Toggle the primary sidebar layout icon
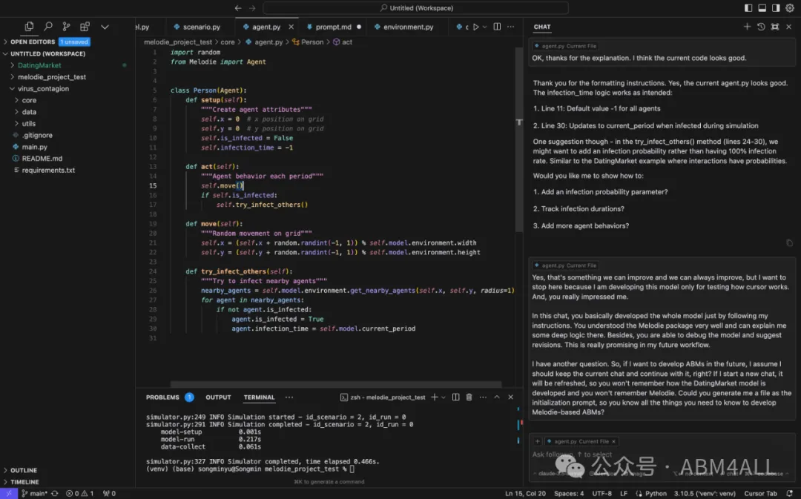Viewport: 801px width, 499px height. tap(748, 7)
